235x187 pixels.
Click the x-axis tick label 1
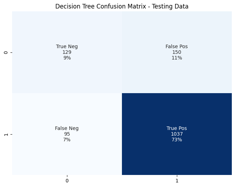(177, 181)
